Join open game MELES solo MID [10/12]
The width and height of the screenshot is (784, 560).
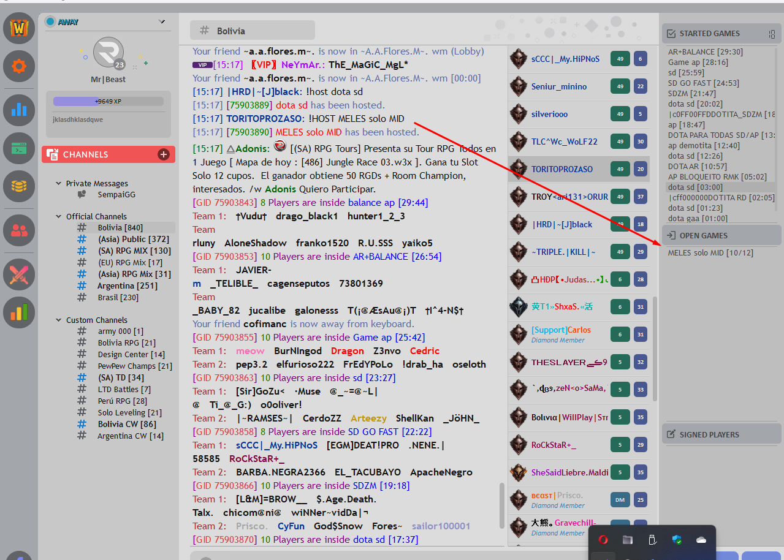(x=710, y=253)
